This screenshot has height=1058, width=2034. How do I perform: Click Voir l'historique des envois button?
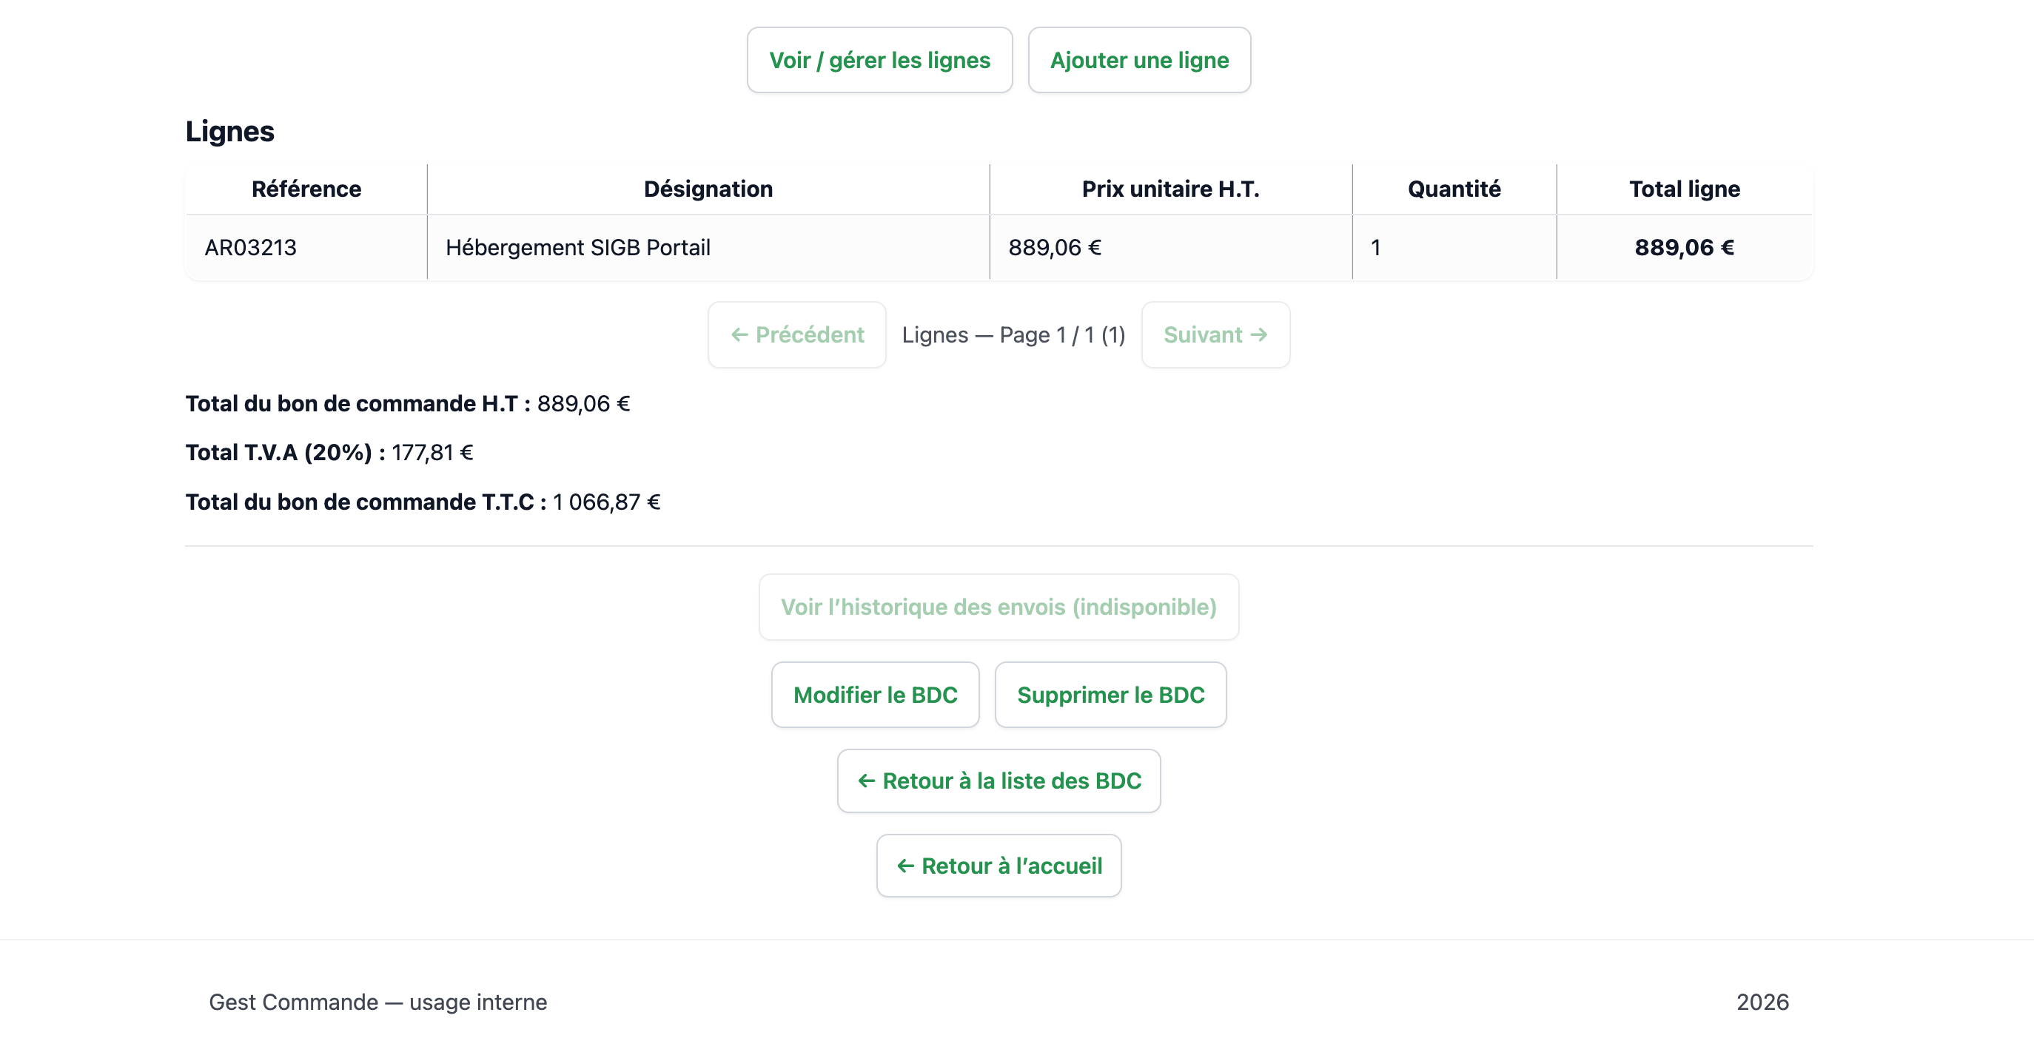point(998,607)
